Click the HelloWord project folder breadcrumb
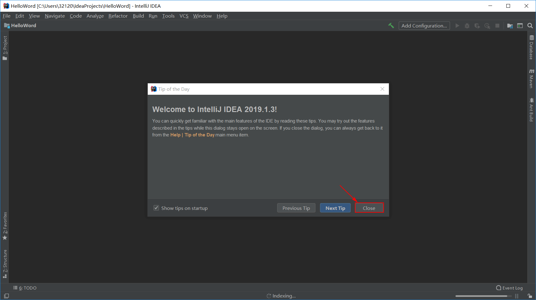 (x=20, y=26)
